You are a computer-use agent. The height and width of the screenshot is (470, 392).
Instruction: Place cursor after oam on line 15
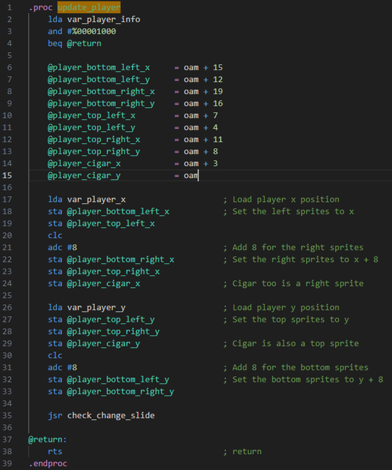click(199, 175)
